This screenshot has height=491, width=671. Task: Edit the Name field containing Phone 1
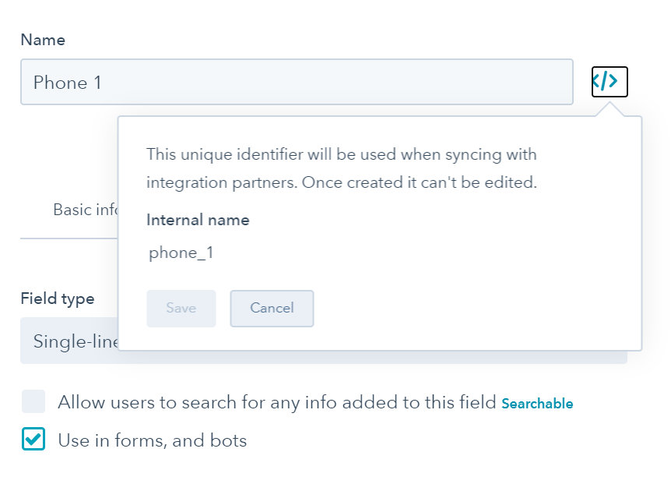click(x=297, y=82)
